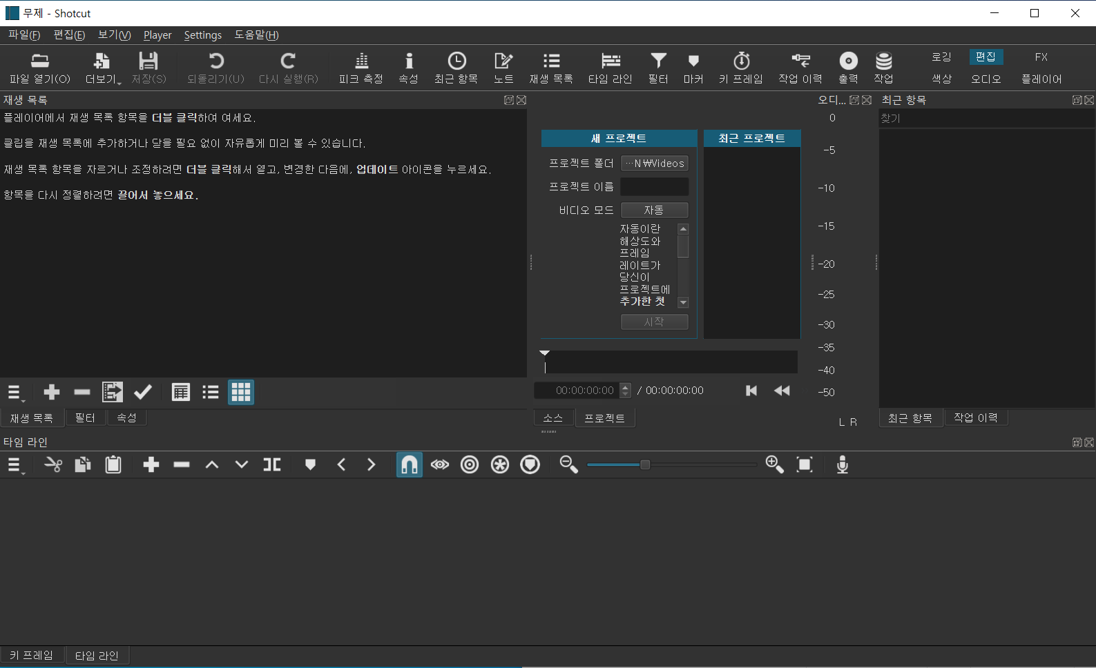1096x668 pixels.
Task: Click the timeline paste clipboard icon
Action: (113, 465)
